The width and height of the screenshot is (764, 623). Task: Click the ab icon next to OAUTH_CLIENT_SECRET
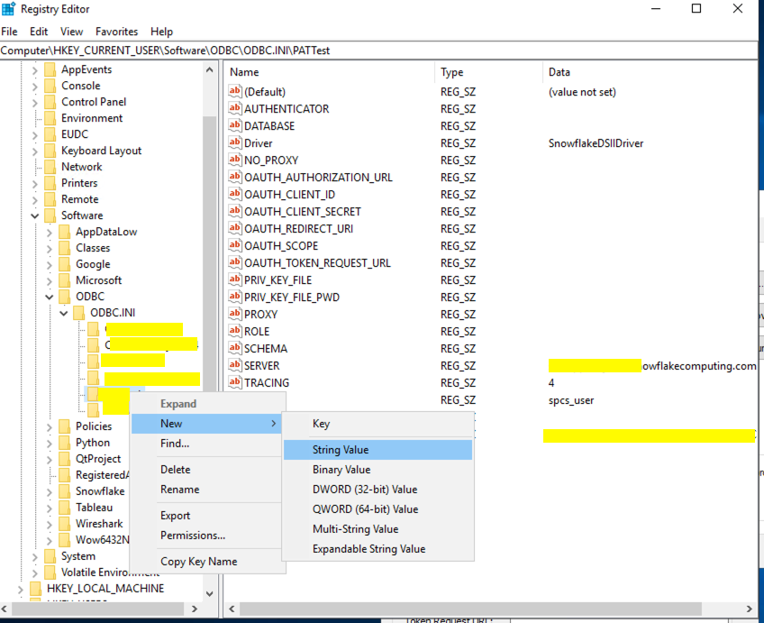[236, 211]
